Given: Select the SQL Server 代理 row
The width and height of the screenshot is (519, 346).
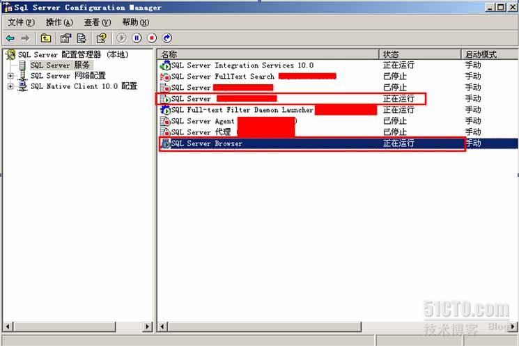Looking at the screenshot, I should (338, 132).
